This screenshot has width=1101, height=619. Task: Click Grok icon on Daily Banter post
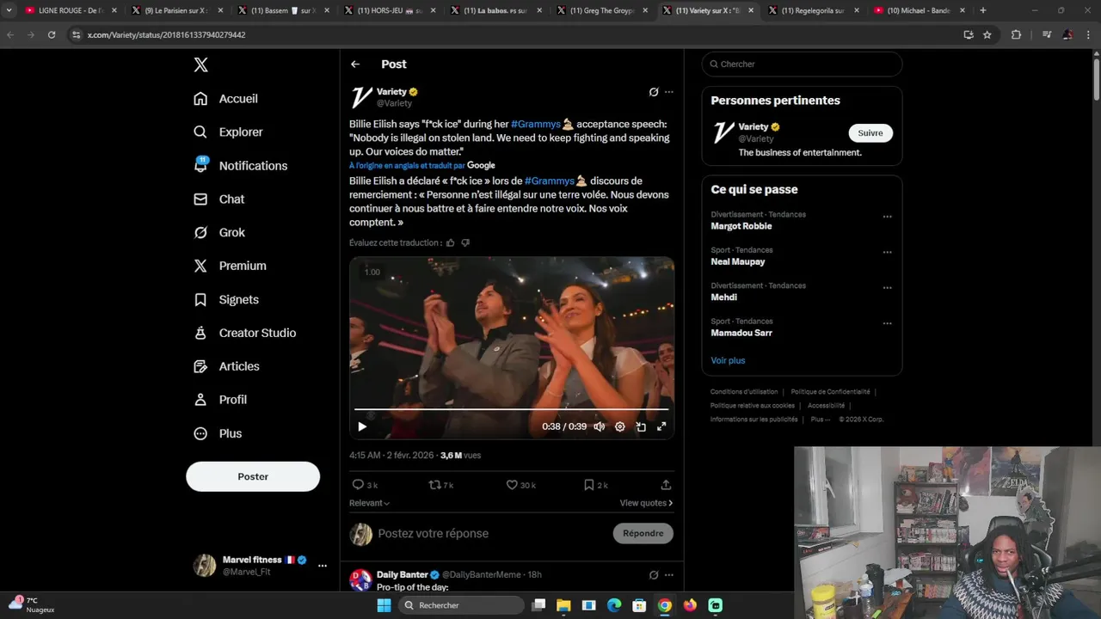click(x=654, y=575)
